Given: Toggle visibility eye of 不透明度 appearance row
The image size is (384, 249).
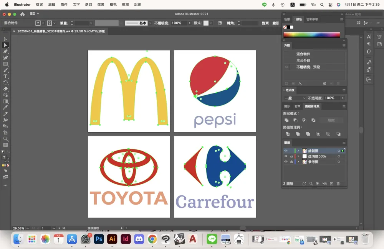Looking at the screenshot, I should [x=286, y=67].
